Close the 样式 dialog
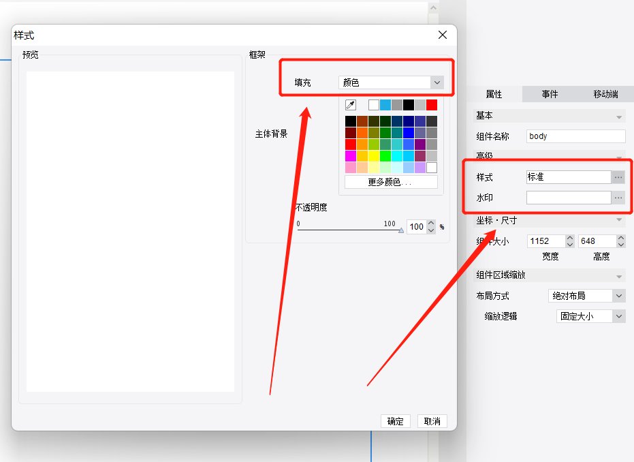Screen dimensions: 634x462 [x=443, y=35]
